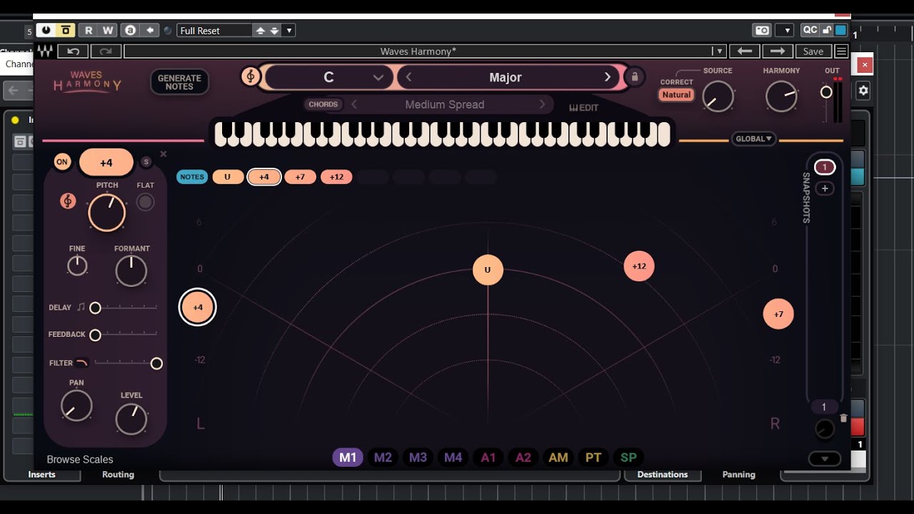Click the Save preset button
The image size is (914, 514).
coord(813,51)
